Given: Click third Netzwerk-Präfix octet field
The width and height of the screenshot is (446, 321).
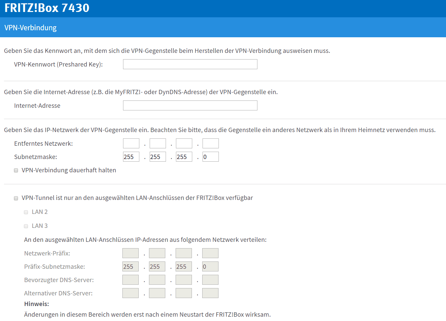Looking at the screenshot, I should (184, 253).
